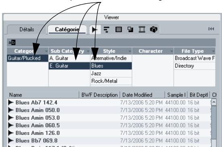
Task: Click the overlapping squares icon
Action: point(130,29)
